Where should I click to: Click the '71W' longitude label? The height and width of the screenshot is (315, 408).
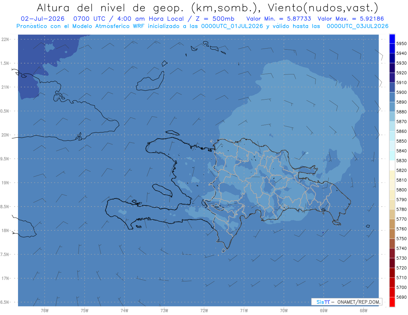[244, 310]
